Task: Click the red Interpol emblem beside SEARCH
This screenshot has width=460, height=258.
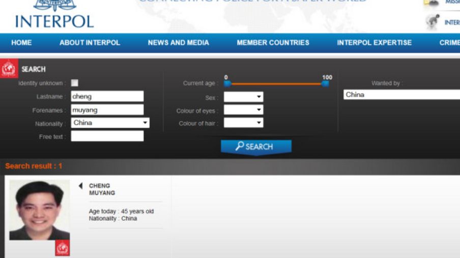Action: (9, 69)
